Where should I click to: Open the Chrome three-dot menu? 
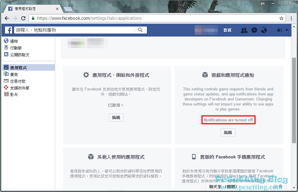coord(291,18)
